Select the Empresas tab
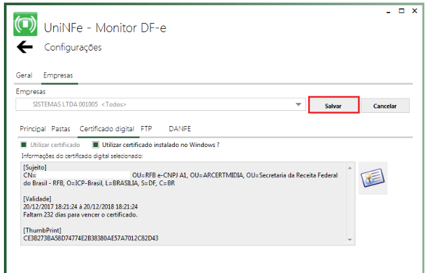Screen dimensions: 427x273 pos(58,75)
